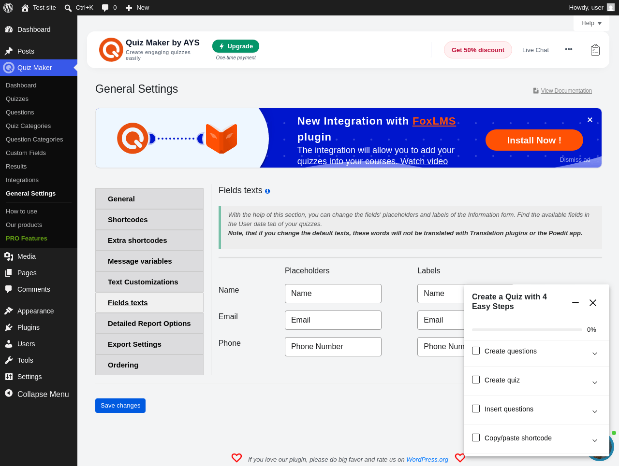Open search with the Ctrl+K magnifier icon
The height and width of the screenshot is (466, 619).
pyautogui.click(x=68, y=8)
